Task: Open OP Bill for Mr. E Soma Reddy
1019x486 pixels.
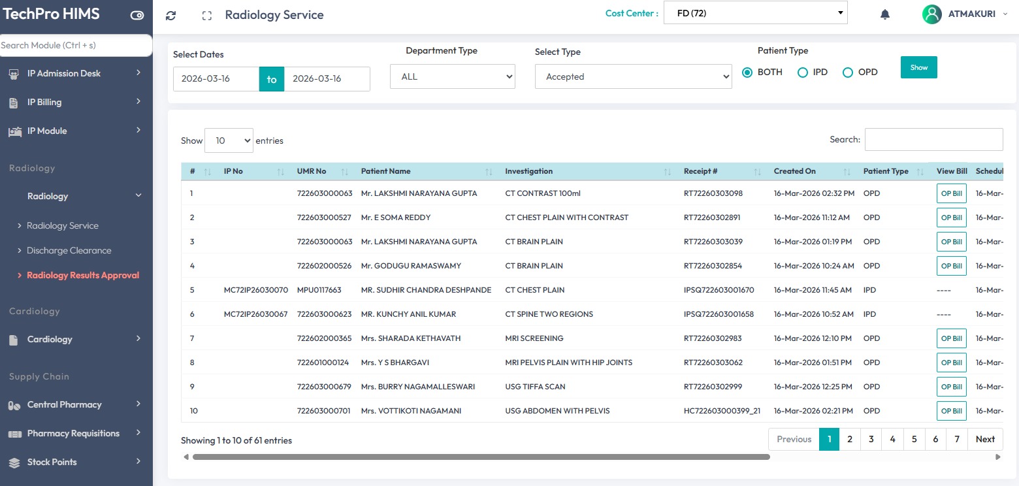Action: (951, 218)
